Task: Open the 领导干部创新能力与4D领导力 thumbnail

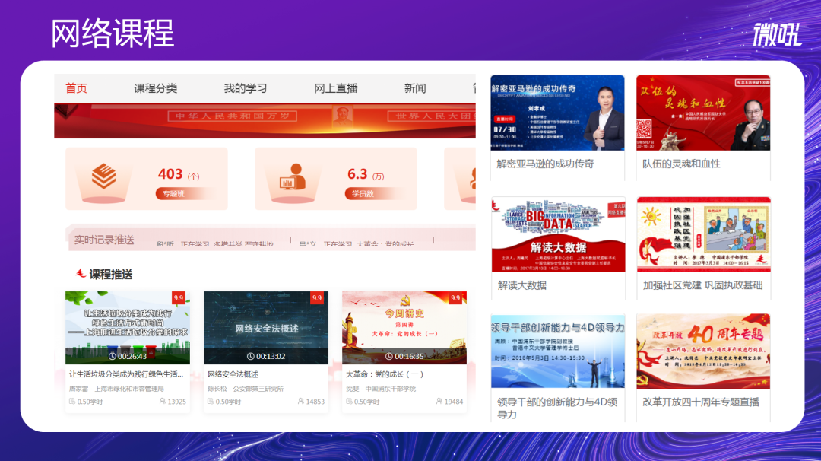Action: (558, 351)
